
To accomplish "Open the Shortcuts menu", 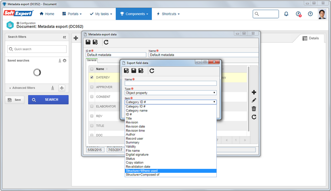I will pos(168,14).
